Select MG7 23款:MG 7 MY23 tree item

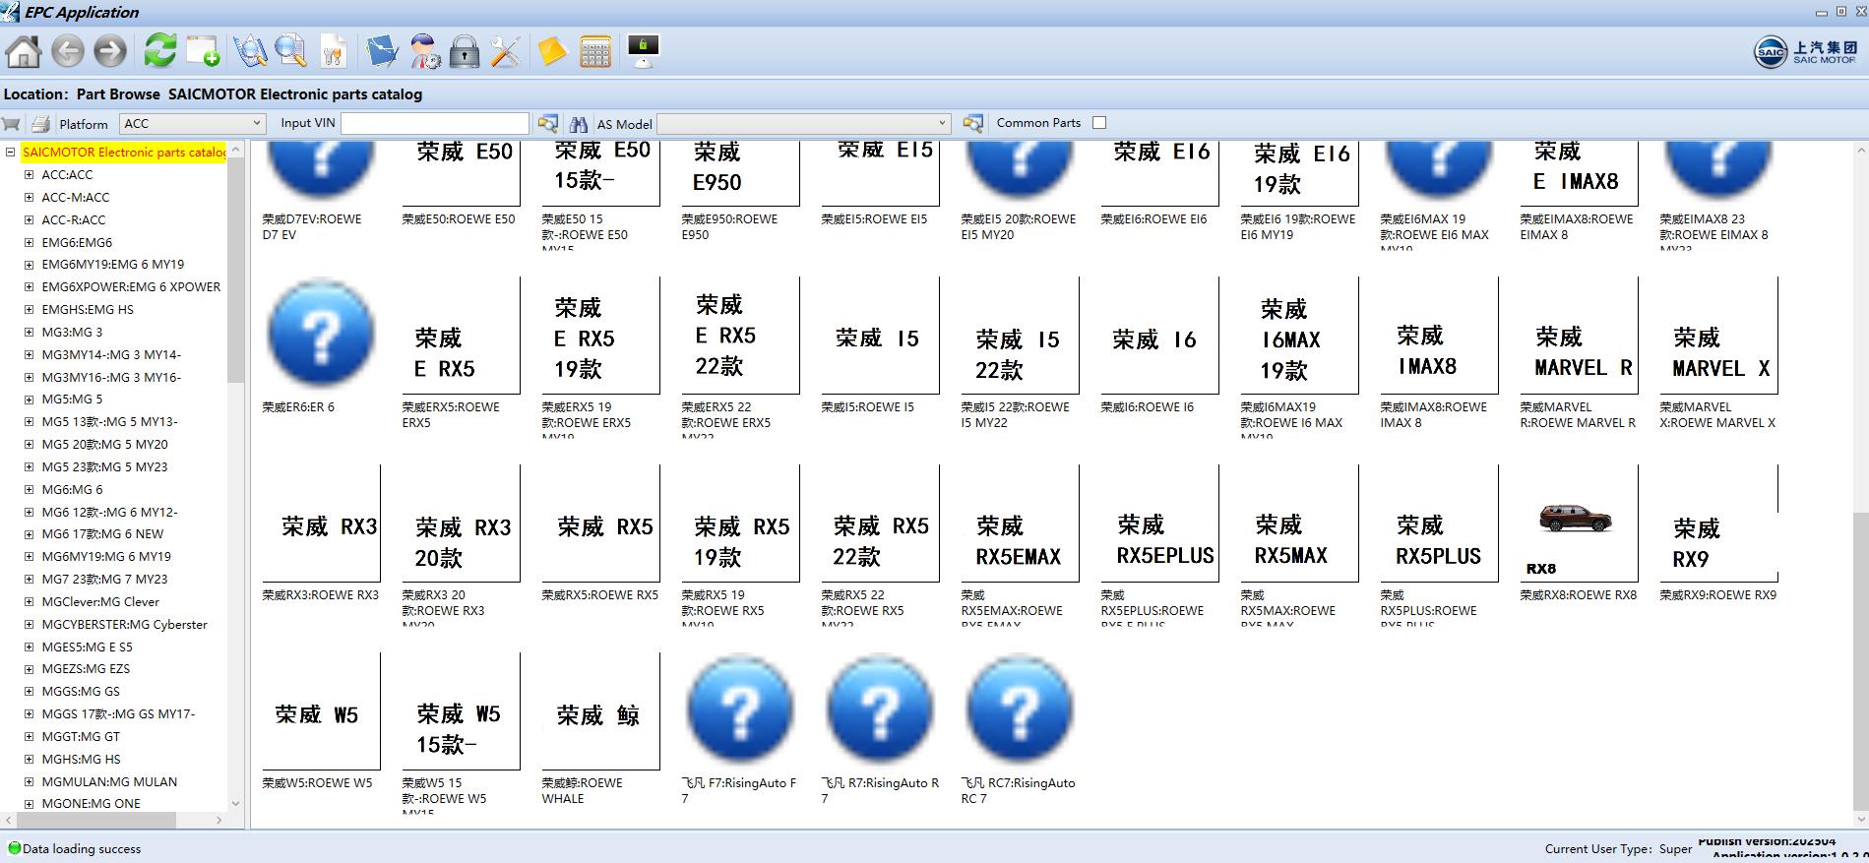[x=104, y=580]
